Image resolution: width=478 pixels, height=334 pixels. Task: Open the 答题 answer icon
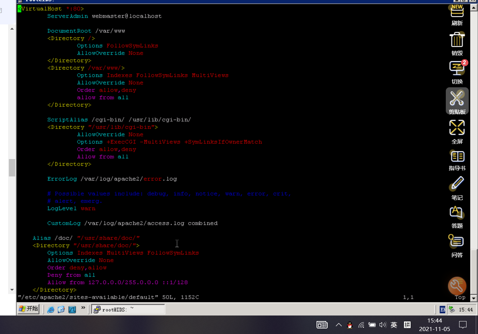click(457, 212)
